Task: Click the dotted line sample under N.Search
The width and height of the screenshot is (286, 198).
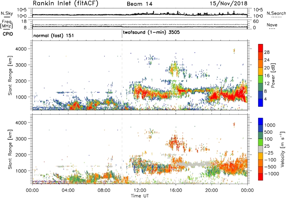Action: point(277,17)
